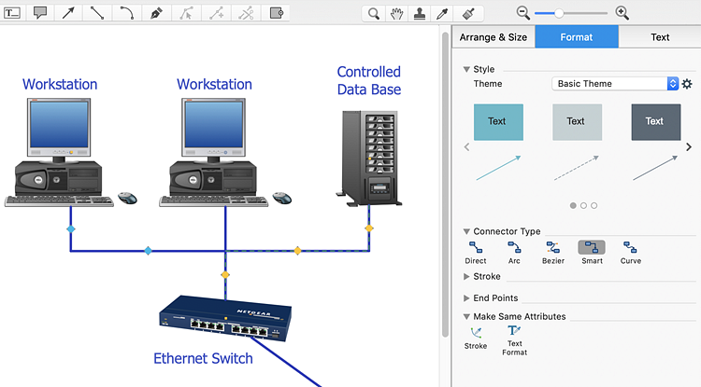Select the pen drawing tool
Viewport: 701px width, 387px height.
pyautogui.click(x=156, y=13)
